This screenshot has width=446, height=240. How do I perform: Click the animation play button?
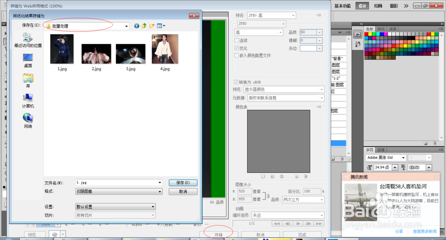pyautogui.click(x=298, y=224)
